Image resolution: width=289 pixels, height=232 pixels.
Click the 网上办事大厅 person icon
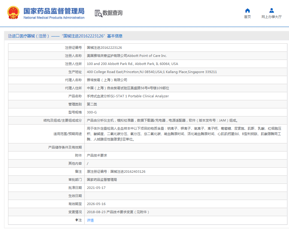coord(271,10)
